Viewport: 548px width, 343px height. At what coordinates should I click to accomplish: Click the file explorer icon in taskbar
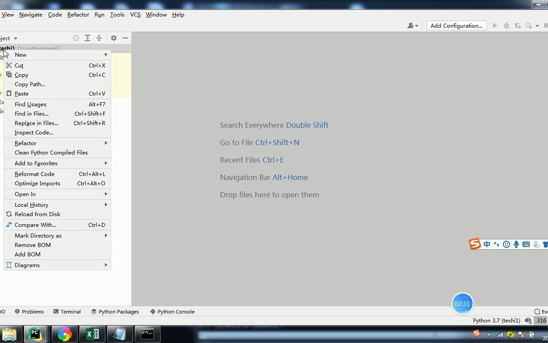tap(9, 334)
